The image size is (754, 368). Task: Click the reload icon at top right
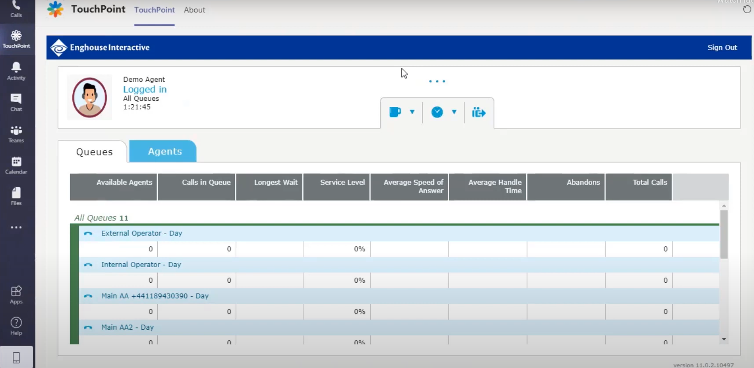(747, 9)
